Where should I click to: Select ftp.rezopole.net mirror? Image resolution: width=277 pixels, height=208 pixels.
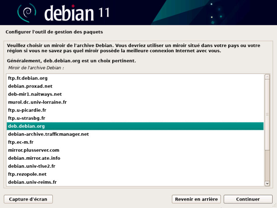coord(27,174)
